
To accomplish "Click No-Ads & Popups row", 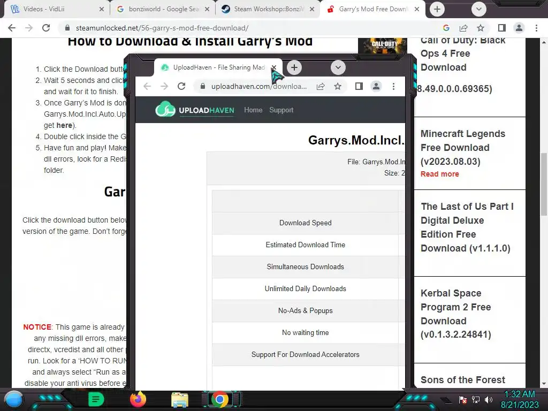I will [309, 311].
